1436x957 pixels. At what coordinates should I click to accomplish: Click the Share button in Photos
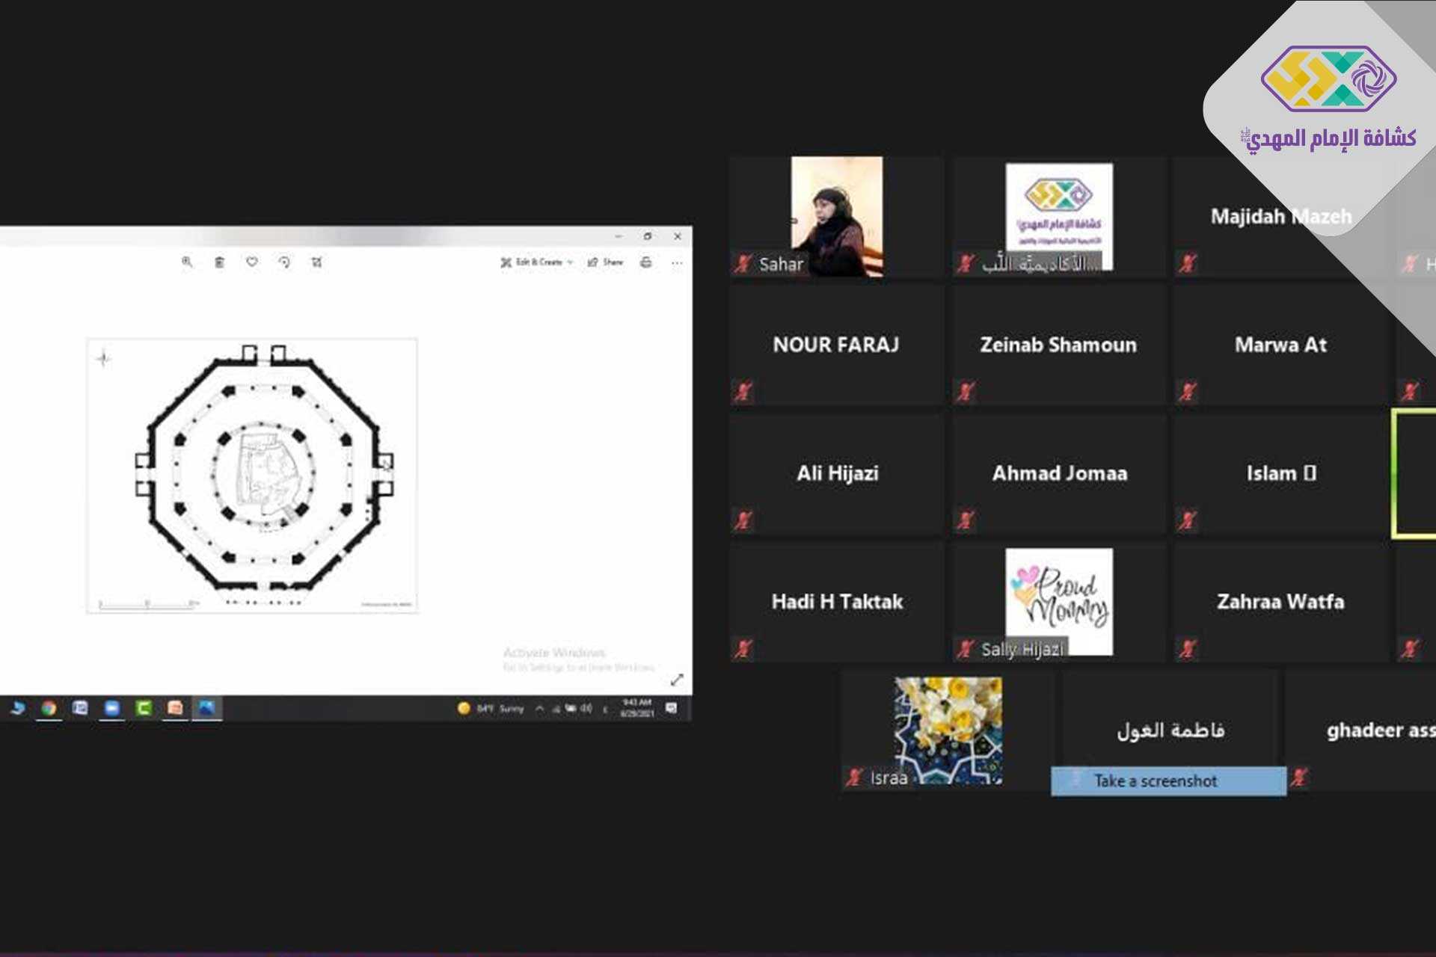click(x=606, y=262)
